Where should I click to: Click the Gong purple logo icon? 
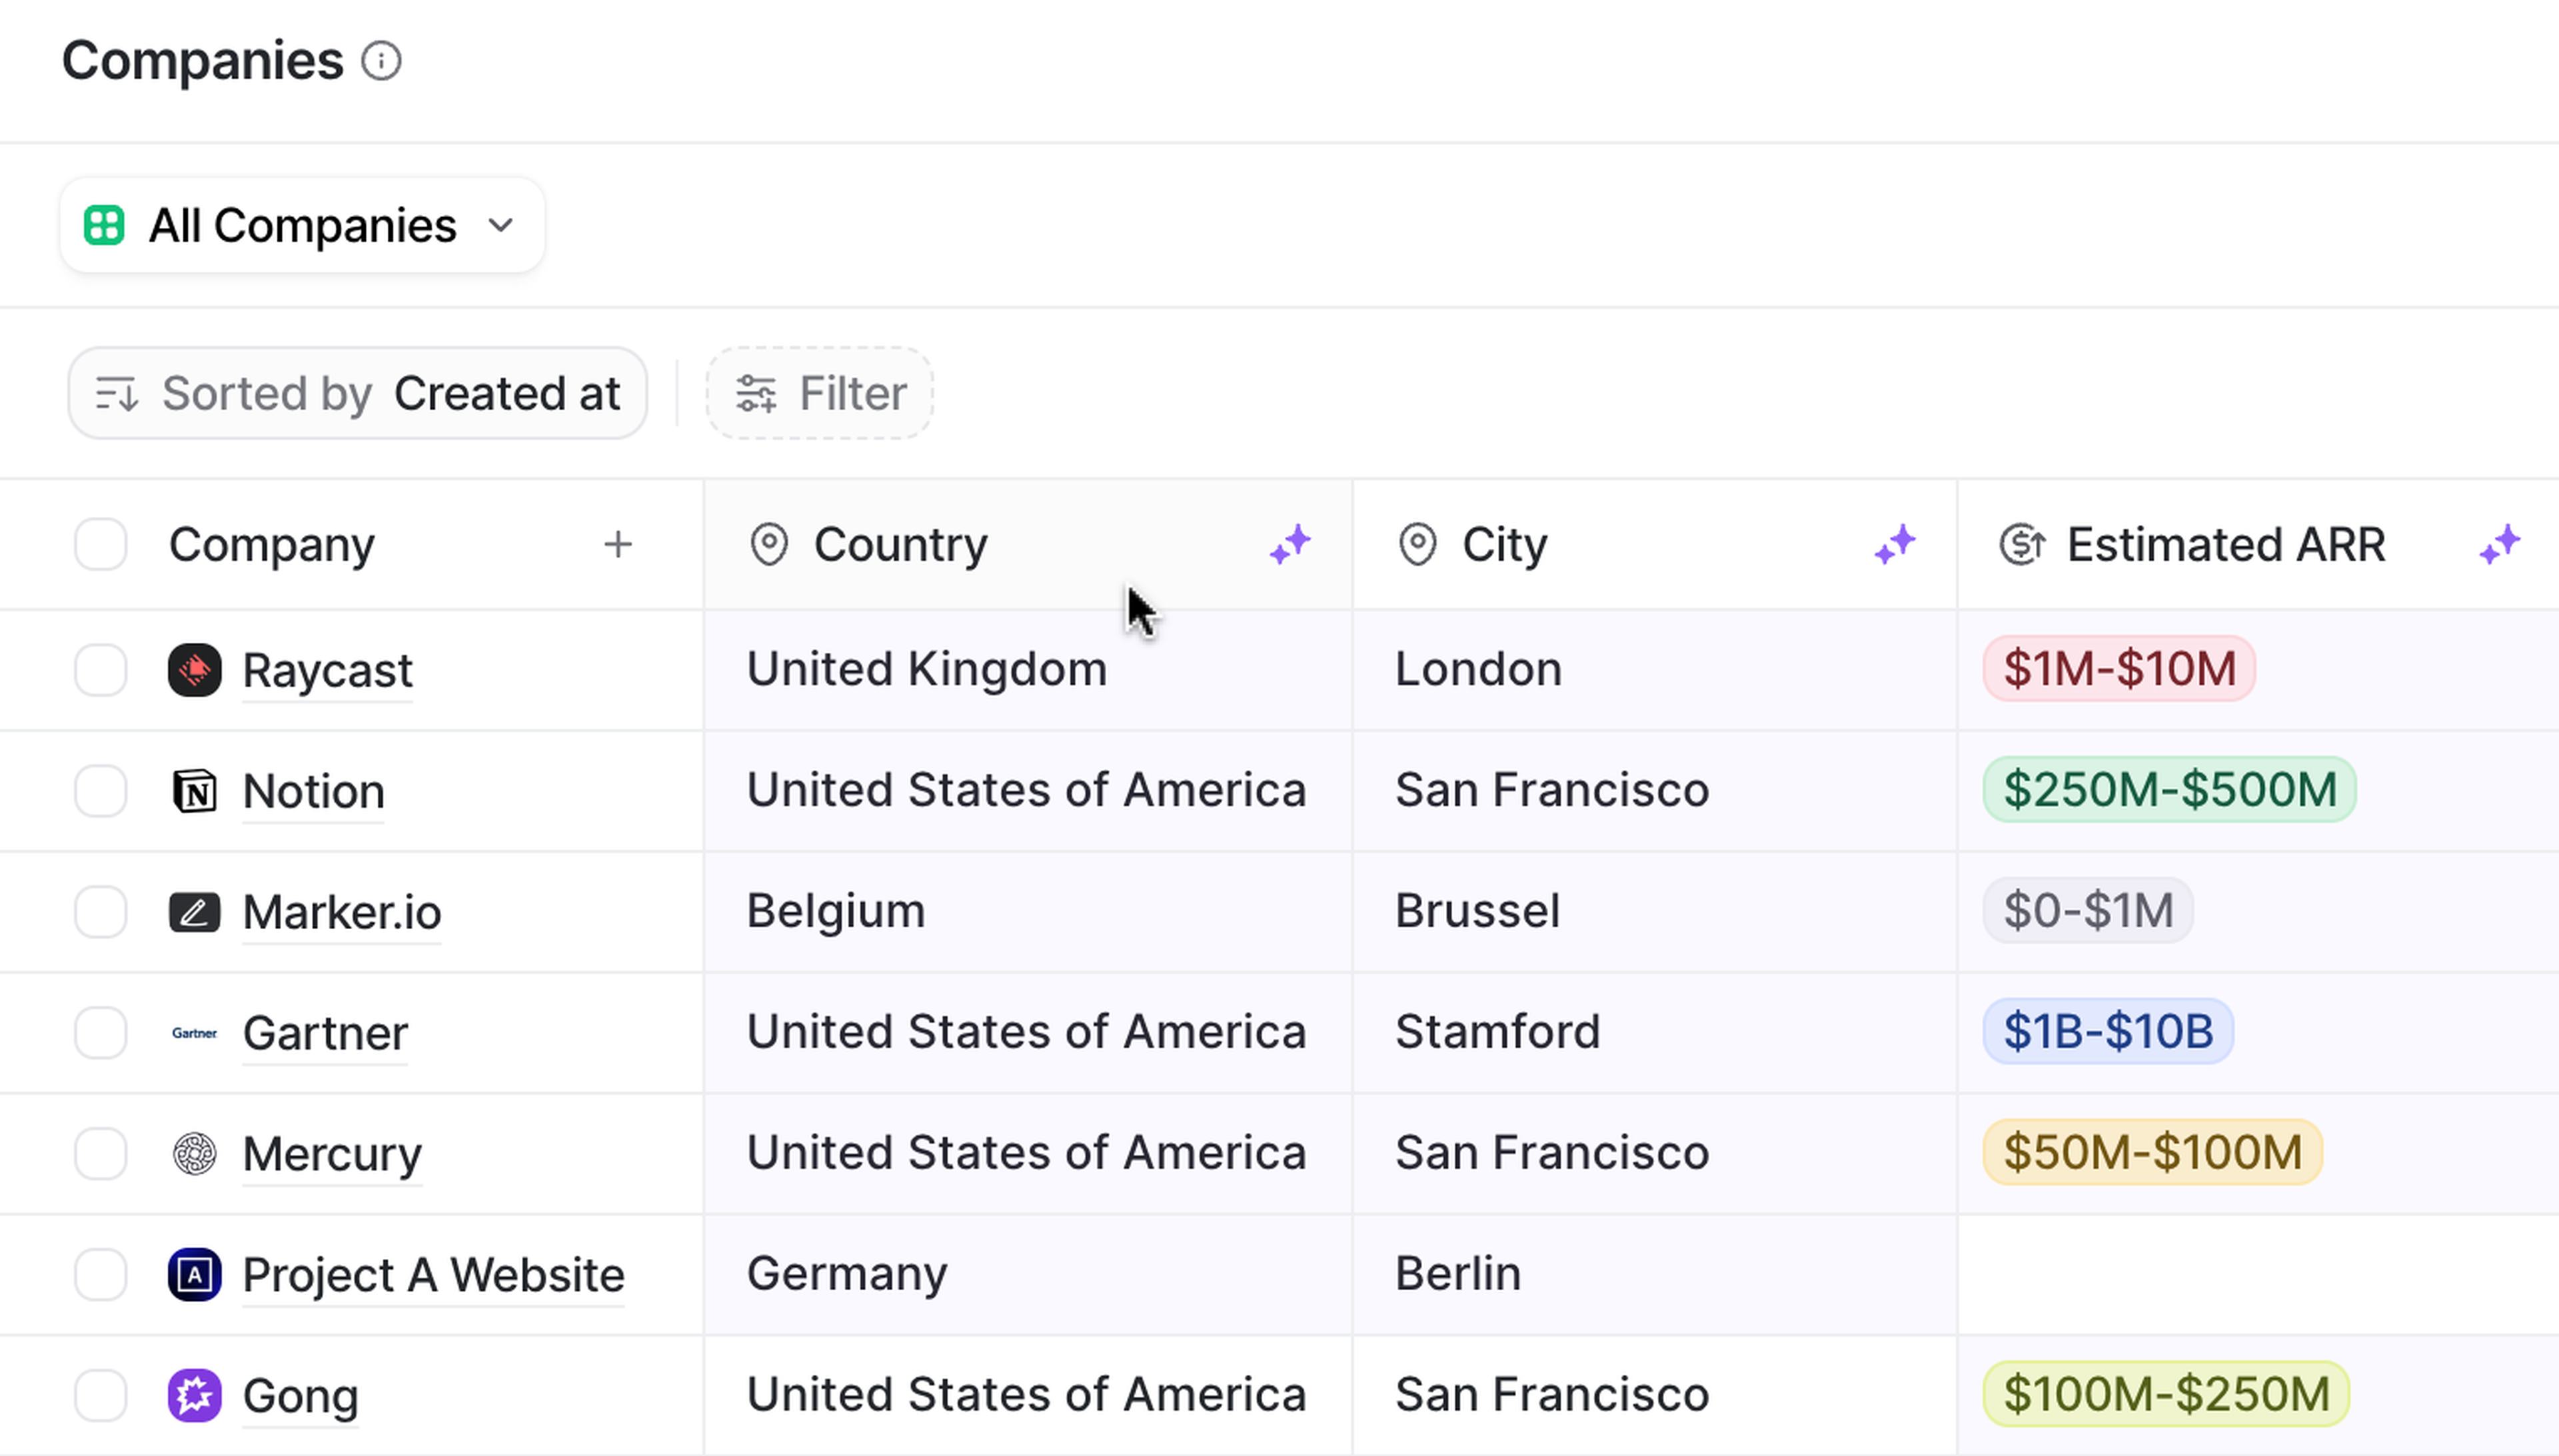[194, 1395]
